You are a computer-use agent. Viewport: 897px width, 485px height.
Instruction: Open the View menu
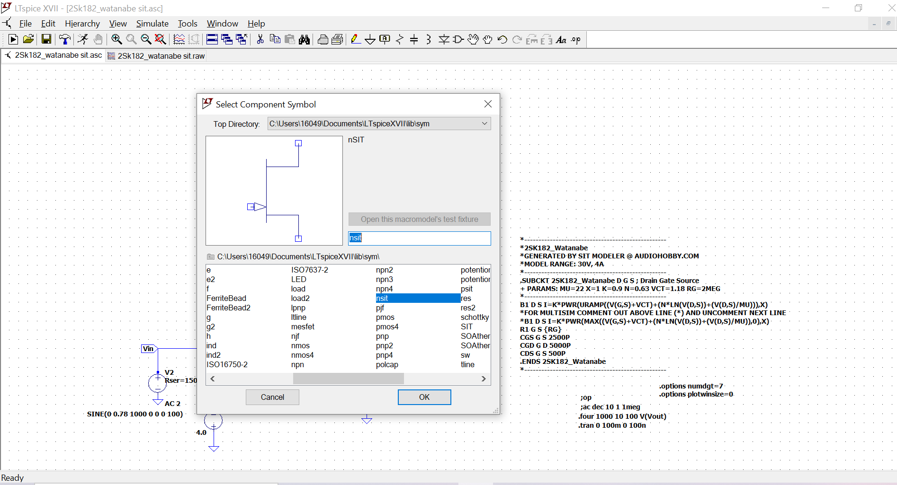coord(118,24)
